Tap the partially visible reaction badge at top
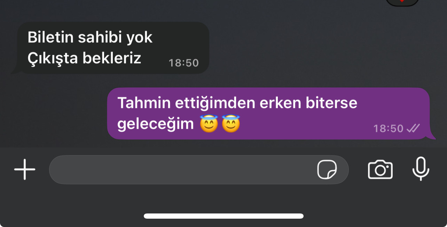This screenshot has width=447, height=227. pyautogui.click(x=402, y=3)
